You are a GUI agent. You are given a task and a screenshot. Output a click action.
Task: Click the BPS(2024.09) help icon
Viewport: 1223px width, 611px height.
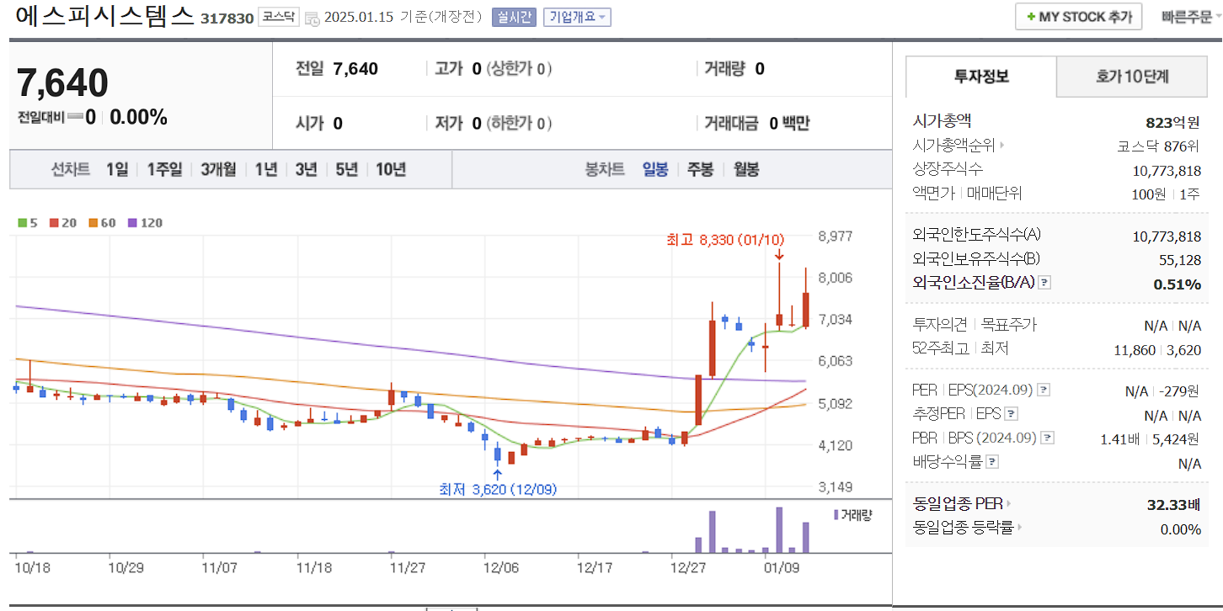pyautogui.click(x=1047, y=437)
